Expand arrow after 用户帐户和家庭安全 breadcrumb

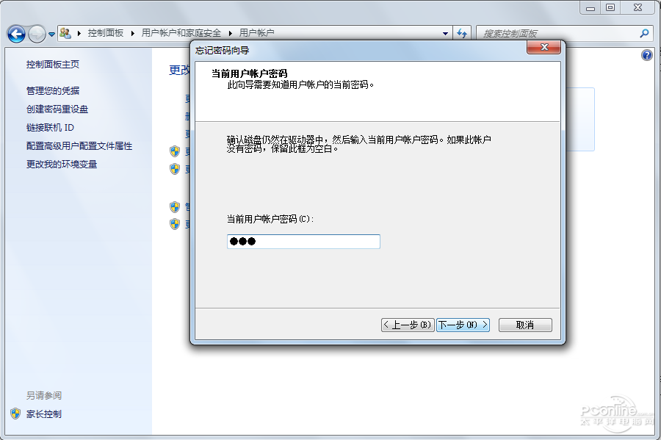click(230, 33)
